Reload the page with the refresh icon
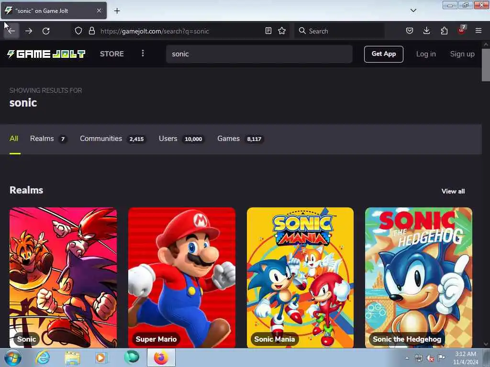 point(46,31)
